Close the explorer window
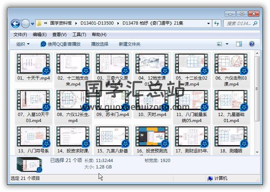The image size is (270, 192). coord(254,14)
